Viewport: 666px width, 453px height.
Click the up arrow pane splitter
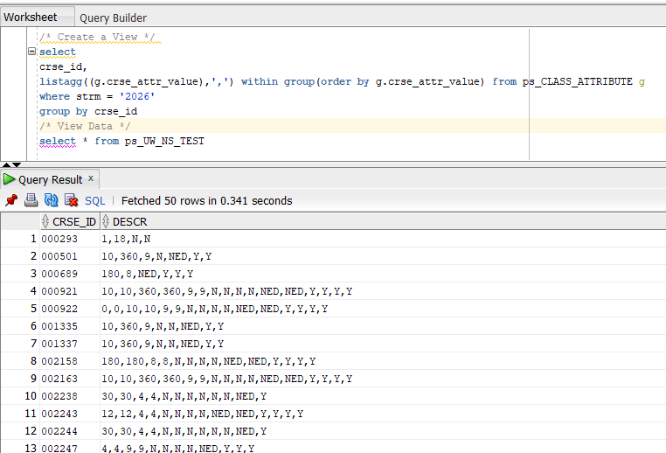coord(6,164)
